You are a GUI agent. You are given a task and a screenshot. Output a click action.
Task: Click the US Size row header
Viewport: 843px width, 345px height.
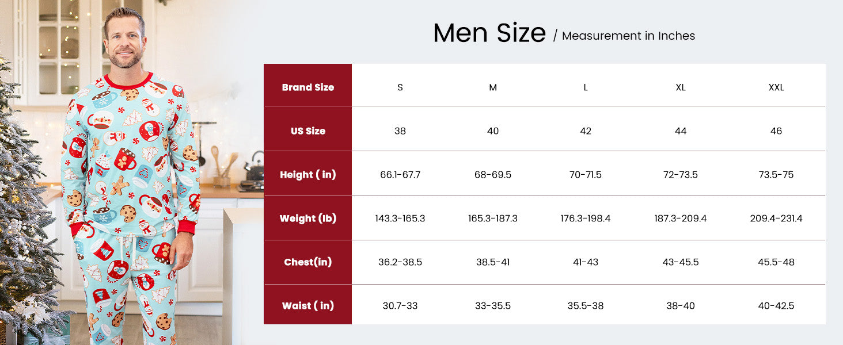tap(308, 131)
